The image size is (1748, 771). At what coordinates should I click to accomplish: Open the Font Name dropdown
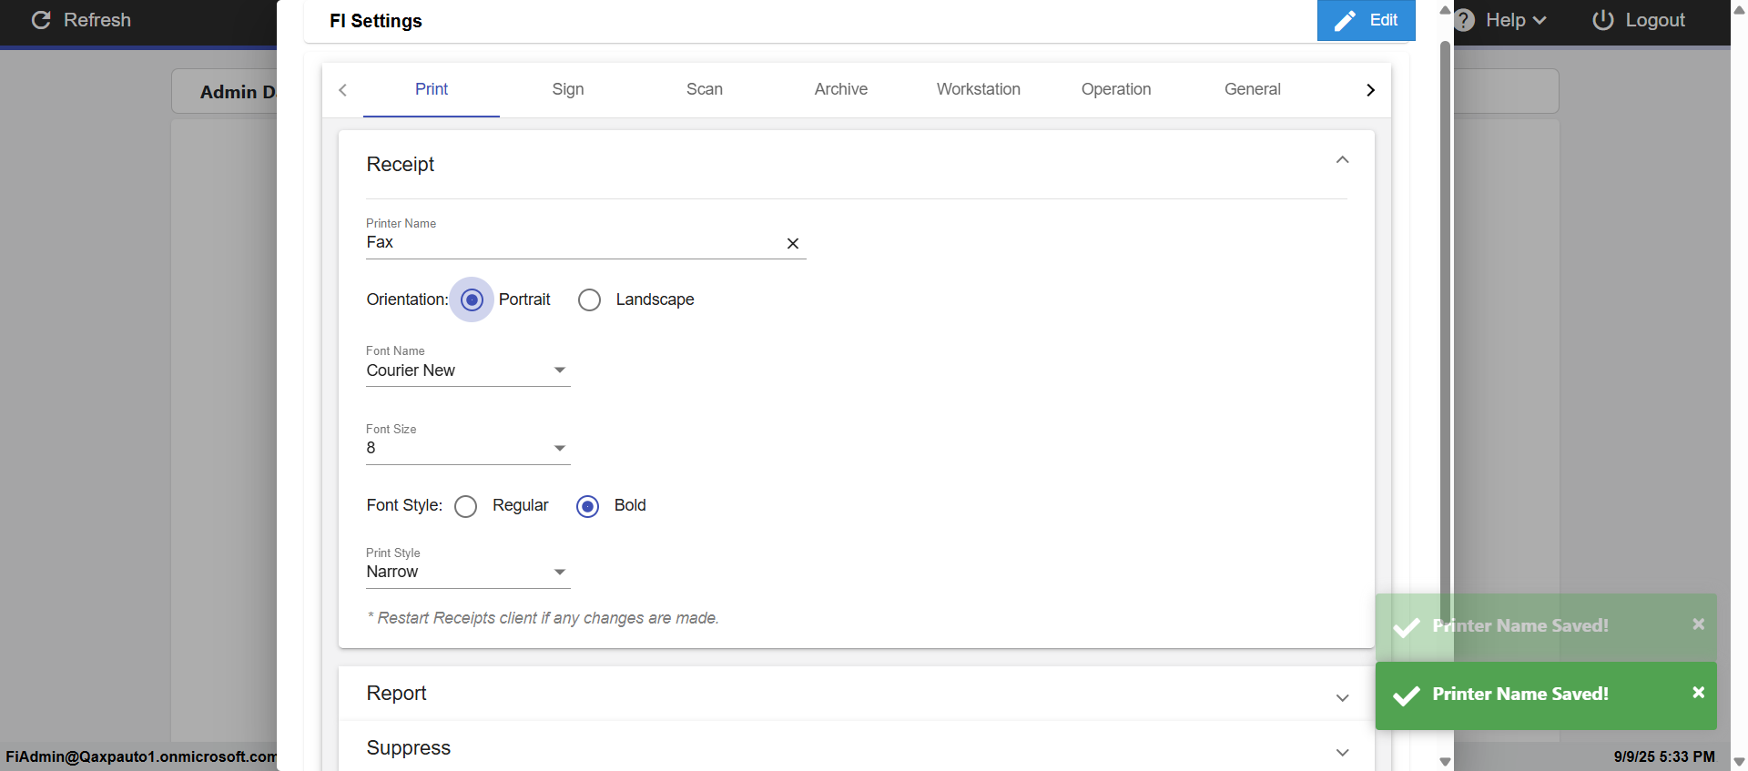point(468,370)
